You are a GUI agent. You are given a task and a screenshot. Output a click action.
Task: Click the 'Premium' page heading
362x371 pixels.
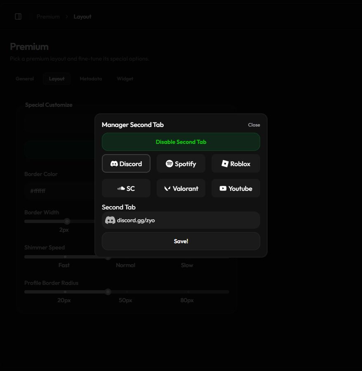(x=29, y=47)
